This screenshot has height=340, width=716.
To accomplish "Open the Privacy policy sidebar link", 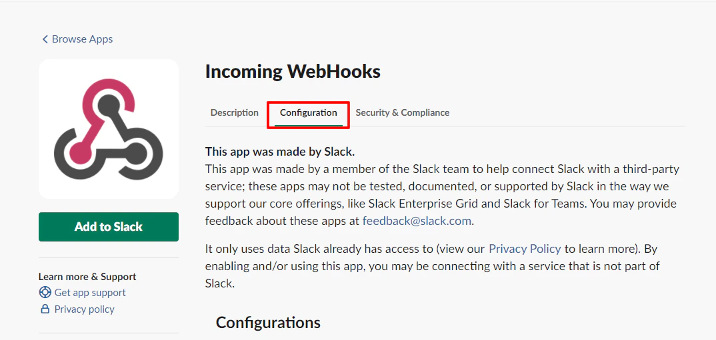I will [x=85, y=309].
